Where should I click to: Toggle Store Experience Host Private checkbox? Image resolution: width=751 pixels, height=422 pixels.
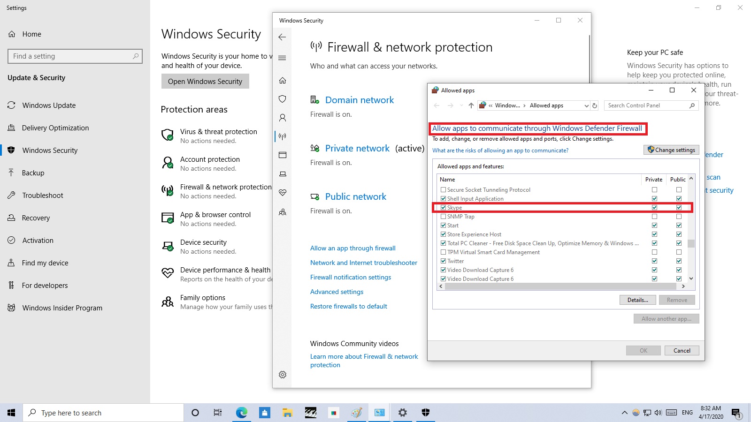[x=654, y=234]
